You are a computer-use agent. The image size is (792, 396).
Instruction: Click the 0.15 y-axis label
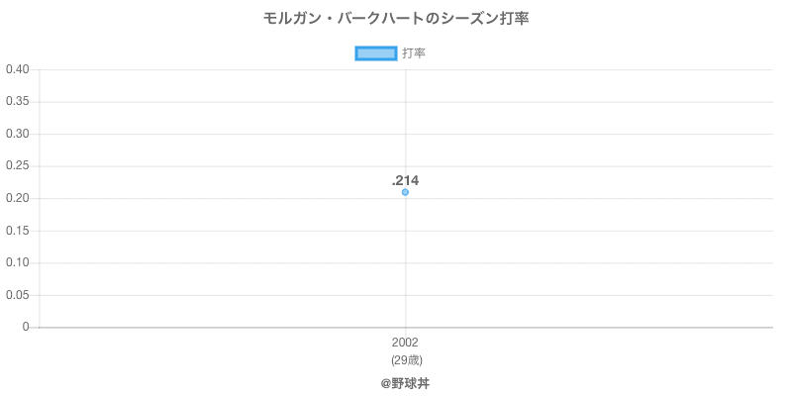pyautogui.click(x=17, y=231)
